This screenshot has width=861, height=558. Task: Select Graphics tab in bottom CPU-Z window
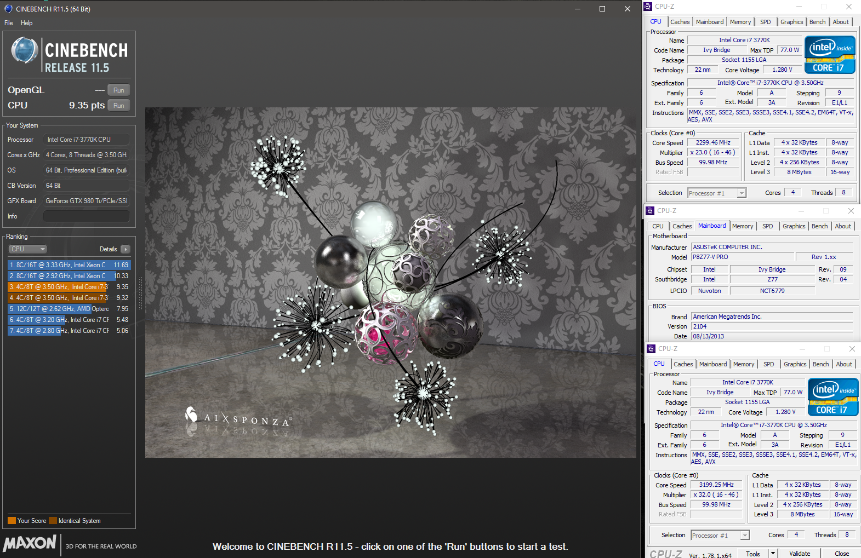795,364
